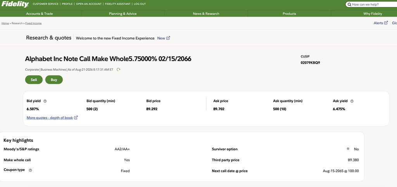The height and width of the screenshot is (187, 397).
Task: Click the Ask yield help icon
Action: (352, 101)
